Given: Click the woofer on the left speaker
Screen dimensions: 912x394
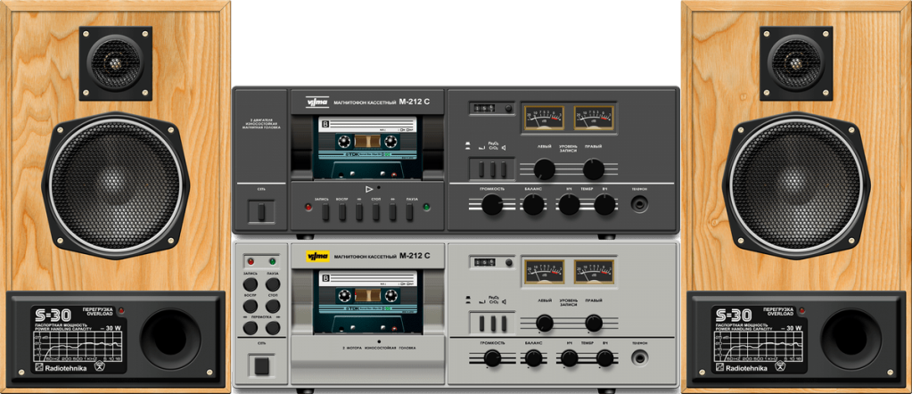Looking at the screenshot, I should click(x=116, y=185).
